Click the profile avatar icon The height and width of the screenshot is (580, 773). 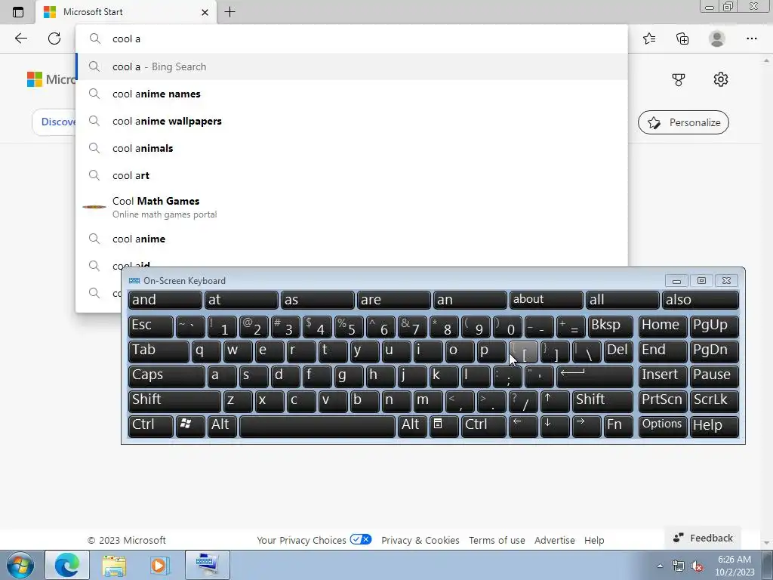(717, 39)
